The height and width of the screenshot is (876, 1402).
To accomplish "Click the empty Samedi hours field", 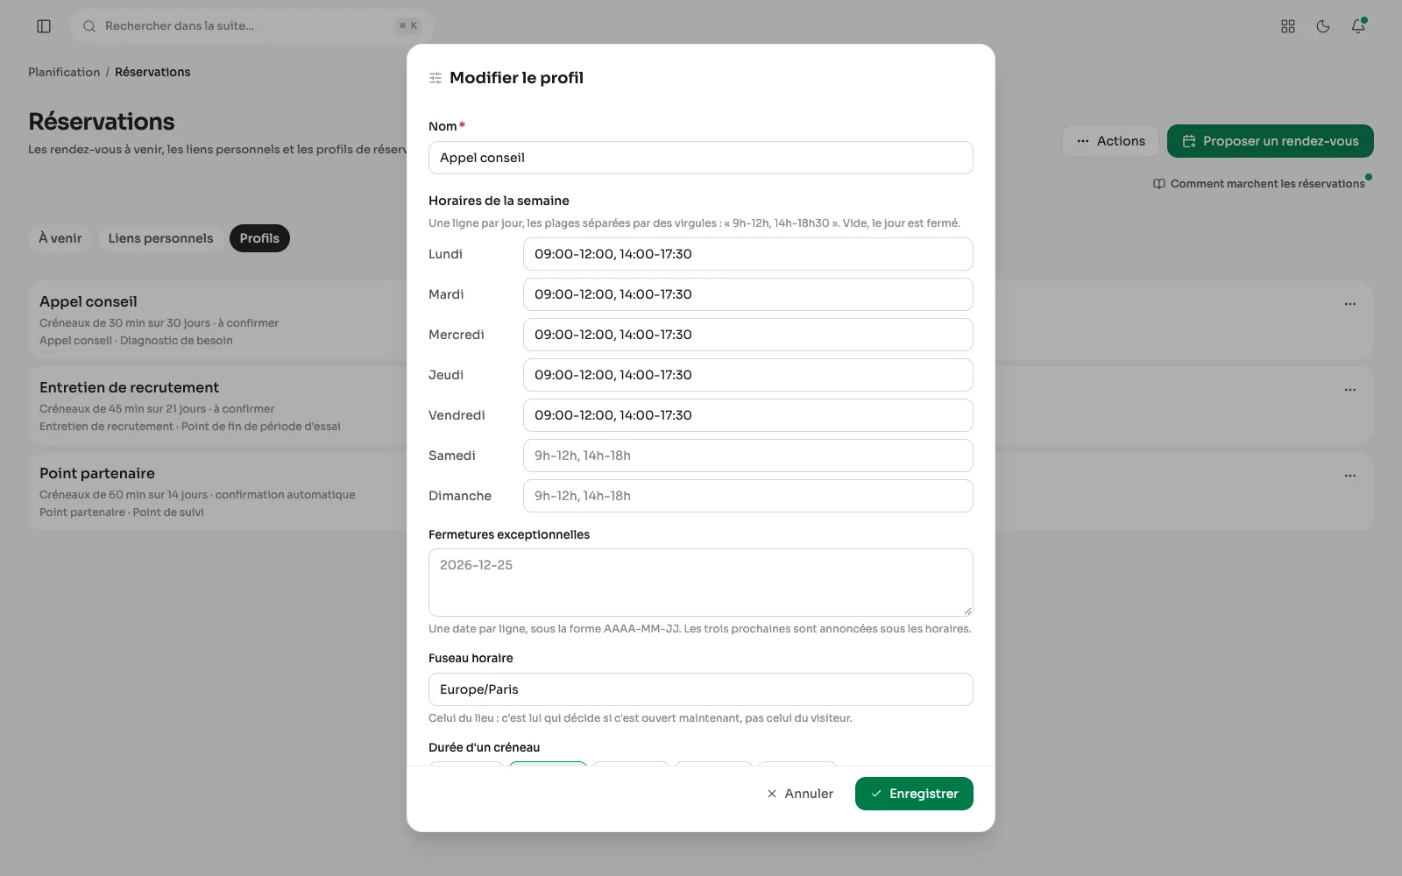I will [x=748, y=456].
